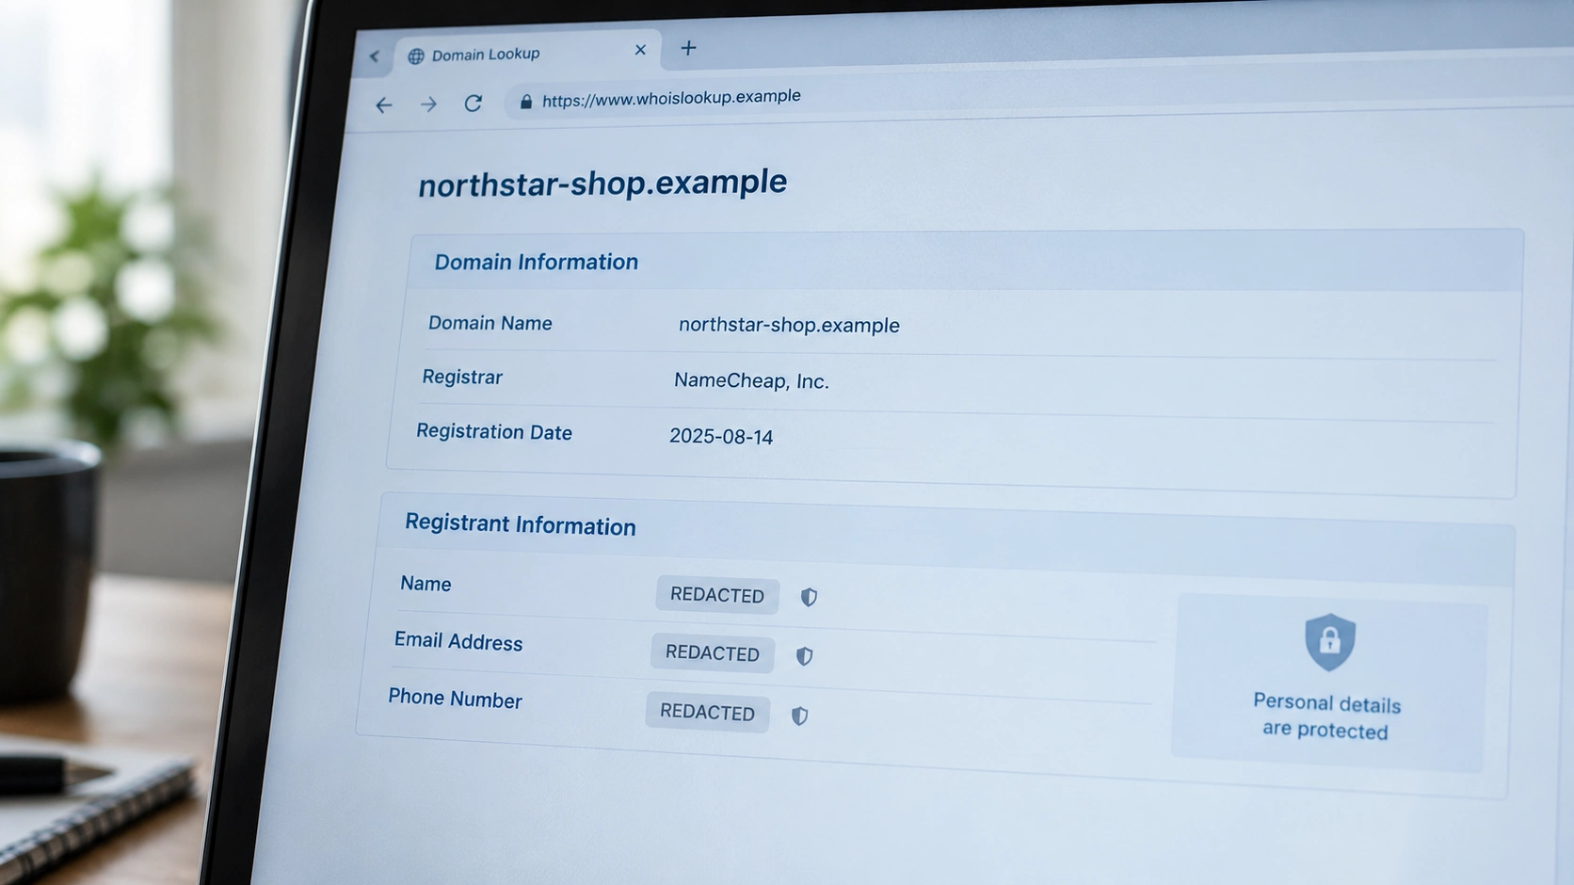Click the REDACTED badge for Phone Number

click(x=708, y=712)
